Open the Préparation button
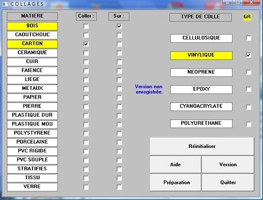This screenshot has height=200, width=263. 176,182
